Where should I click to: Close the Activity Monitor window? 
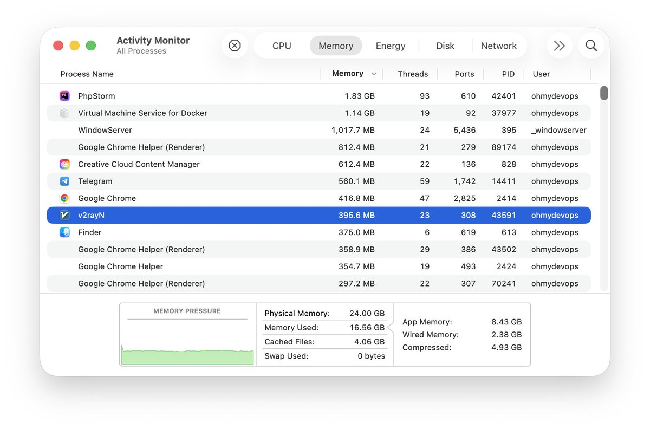pyautogui.click(x=58, y=45)
